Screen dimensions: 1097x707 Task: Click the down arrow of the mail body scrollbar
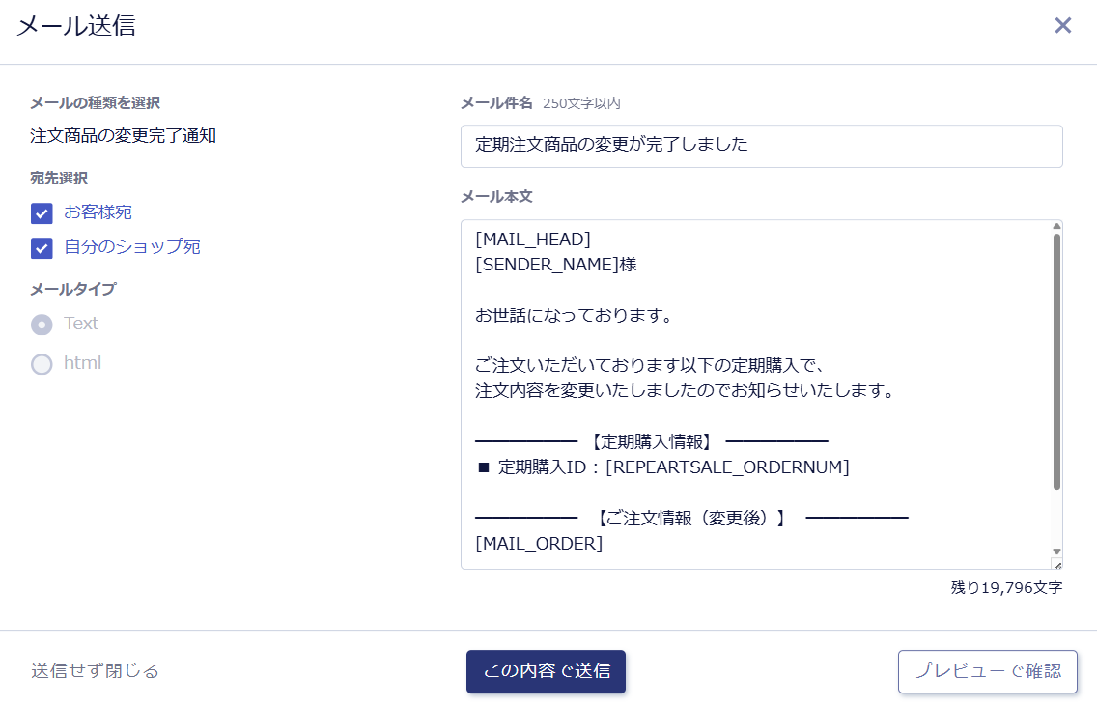1056,551
